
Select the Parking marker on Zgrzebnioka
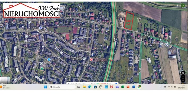(41, 28)
